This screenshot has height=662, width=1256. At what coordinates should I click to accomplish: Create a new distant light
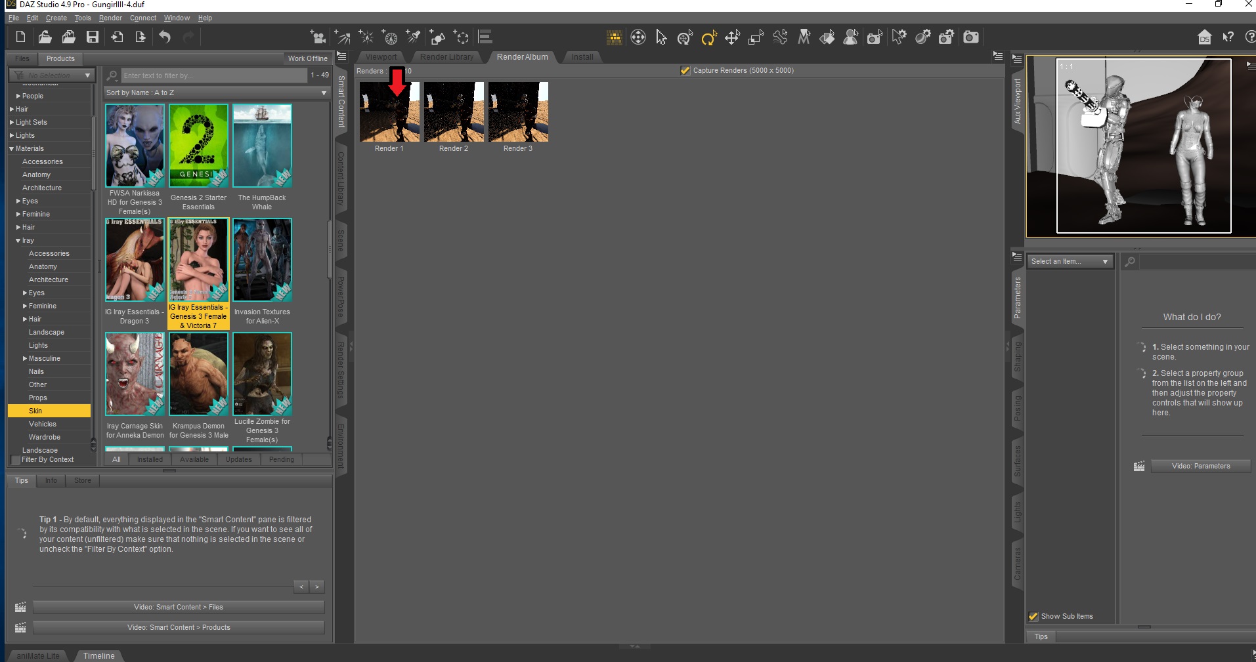click(342, 37)
